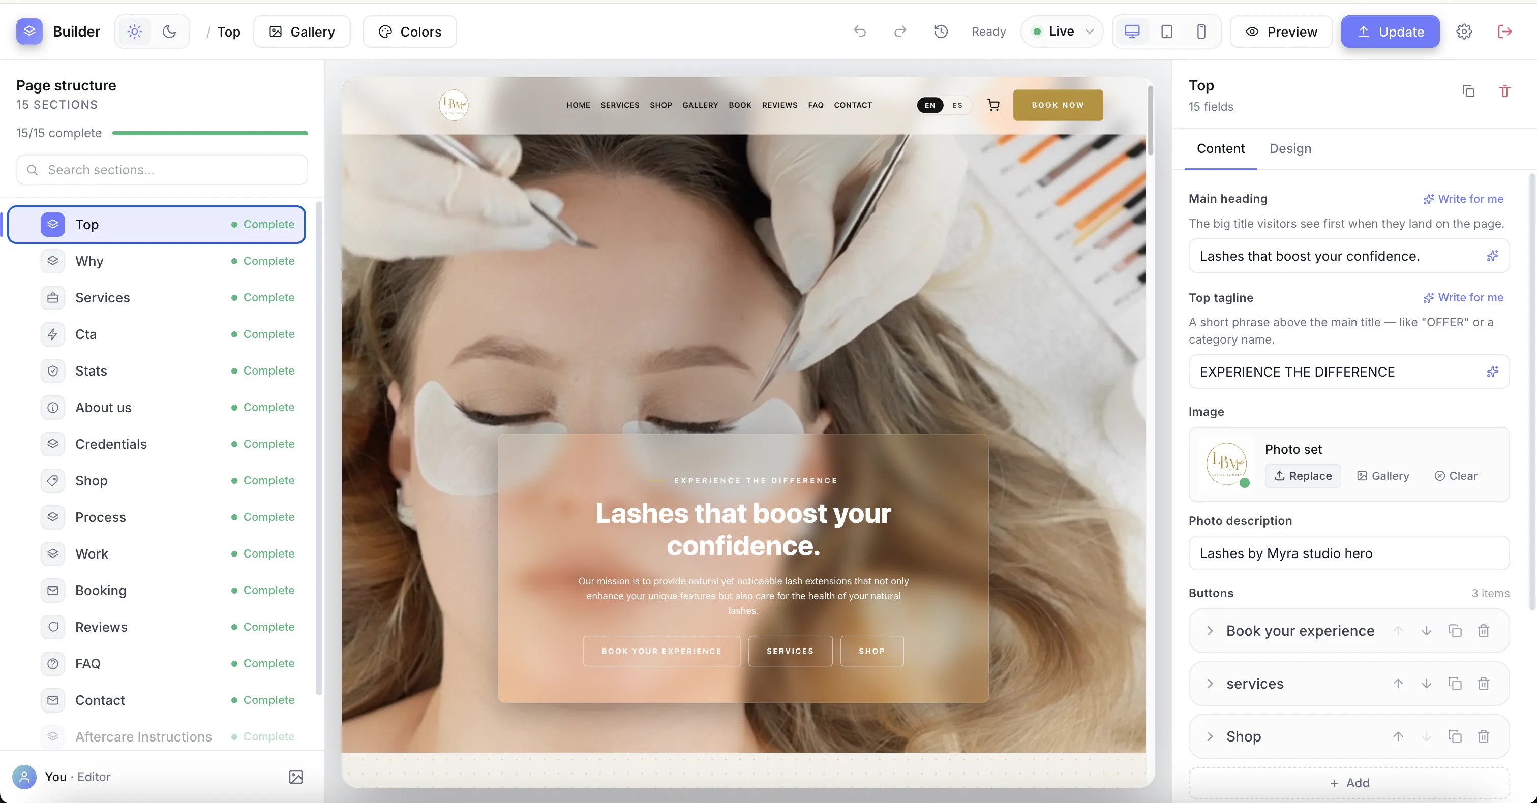Select the Credentials section row

157,444
